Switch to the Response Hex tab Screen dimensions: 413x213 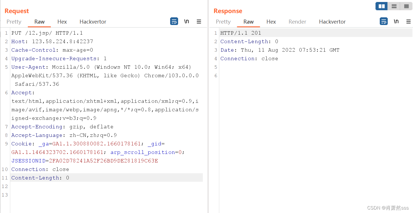tap(271, 22)
